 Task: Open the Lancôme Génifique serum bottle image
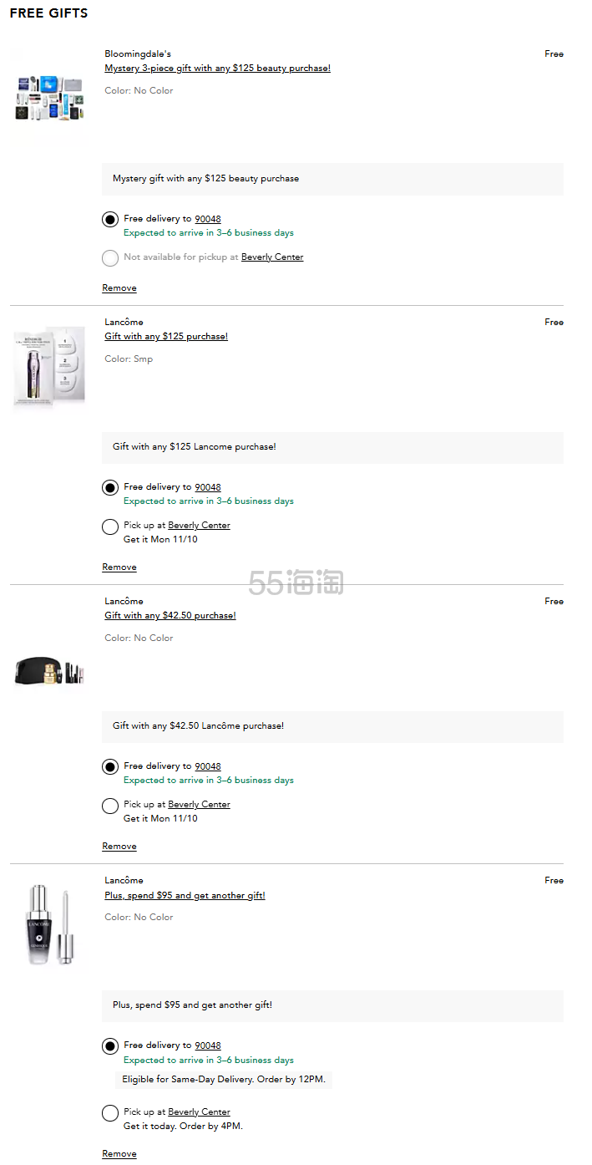(49, 925)
